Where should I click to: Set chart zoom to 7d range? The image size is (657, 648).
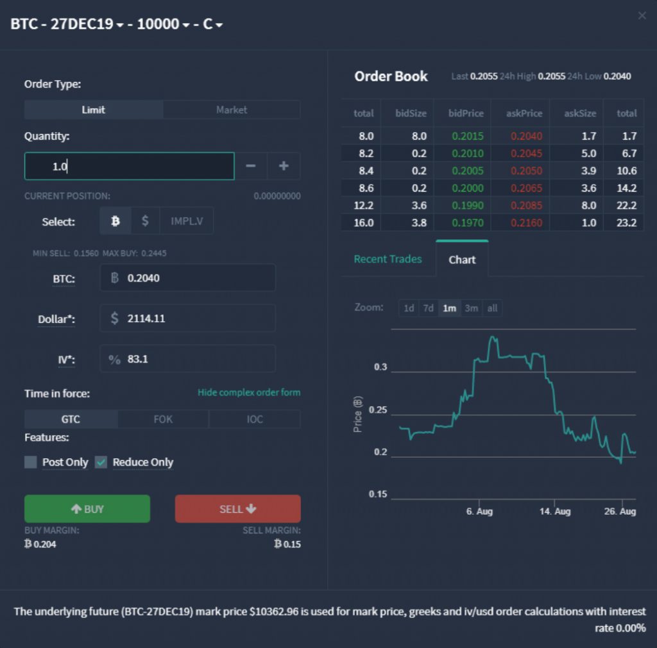click(428, 308)
